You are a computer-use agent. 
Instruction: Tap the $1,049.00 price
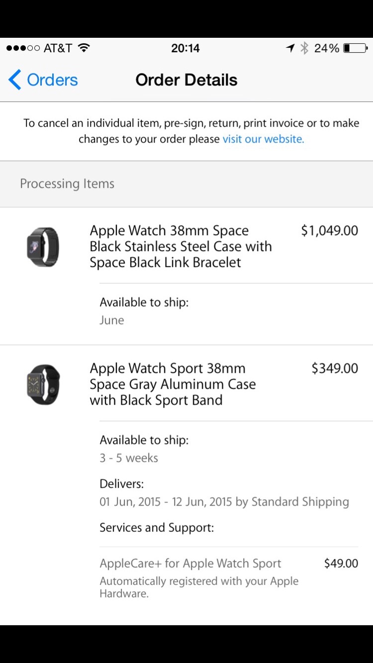[329, 231]
